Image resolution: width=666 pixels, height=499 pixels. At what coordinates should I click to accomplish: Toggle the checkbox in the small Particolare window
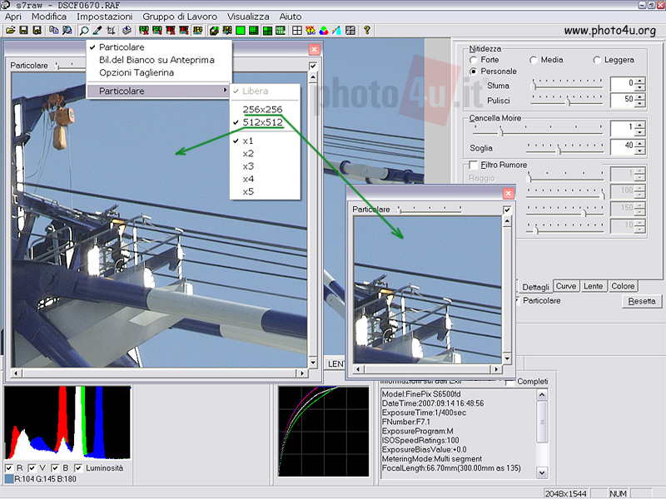pyautogui.click(x=507, y=210)
